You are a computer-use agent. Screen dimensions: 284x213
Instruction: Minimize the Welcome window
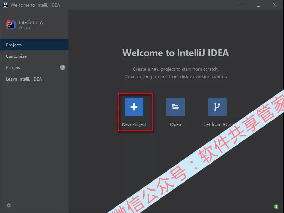(242, 5)
